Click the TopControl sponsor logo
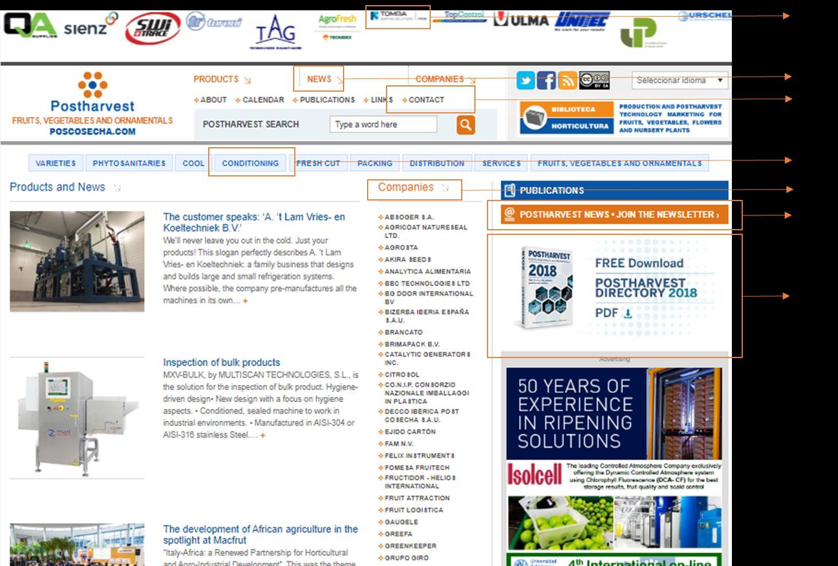This screenshot has height=566, width=838. (460, 17)
